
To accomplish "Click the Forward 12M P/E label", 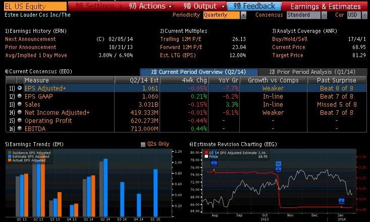I will [x=181, y=47].
